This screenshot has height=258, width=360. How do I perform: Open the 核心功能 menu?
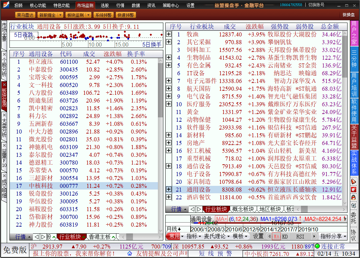[38, 5]
